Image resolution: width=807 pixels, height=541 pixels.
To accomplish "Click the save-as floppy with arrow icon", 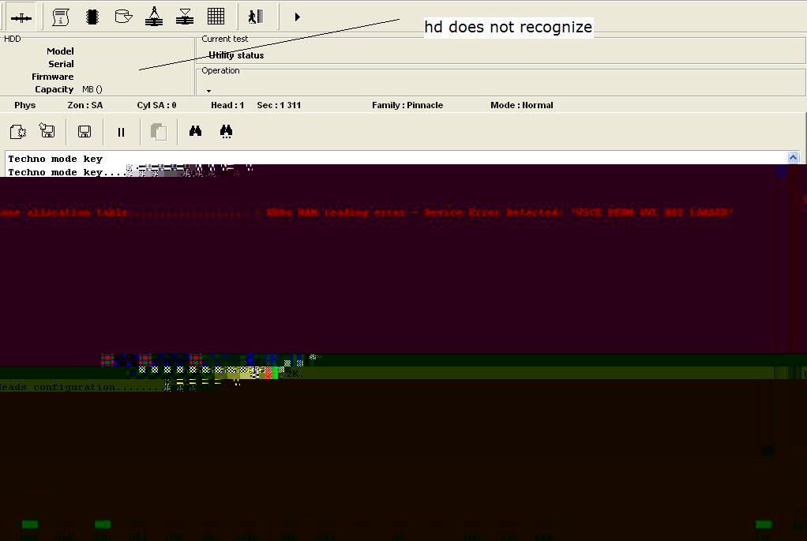I will click(x=47, y=131).
